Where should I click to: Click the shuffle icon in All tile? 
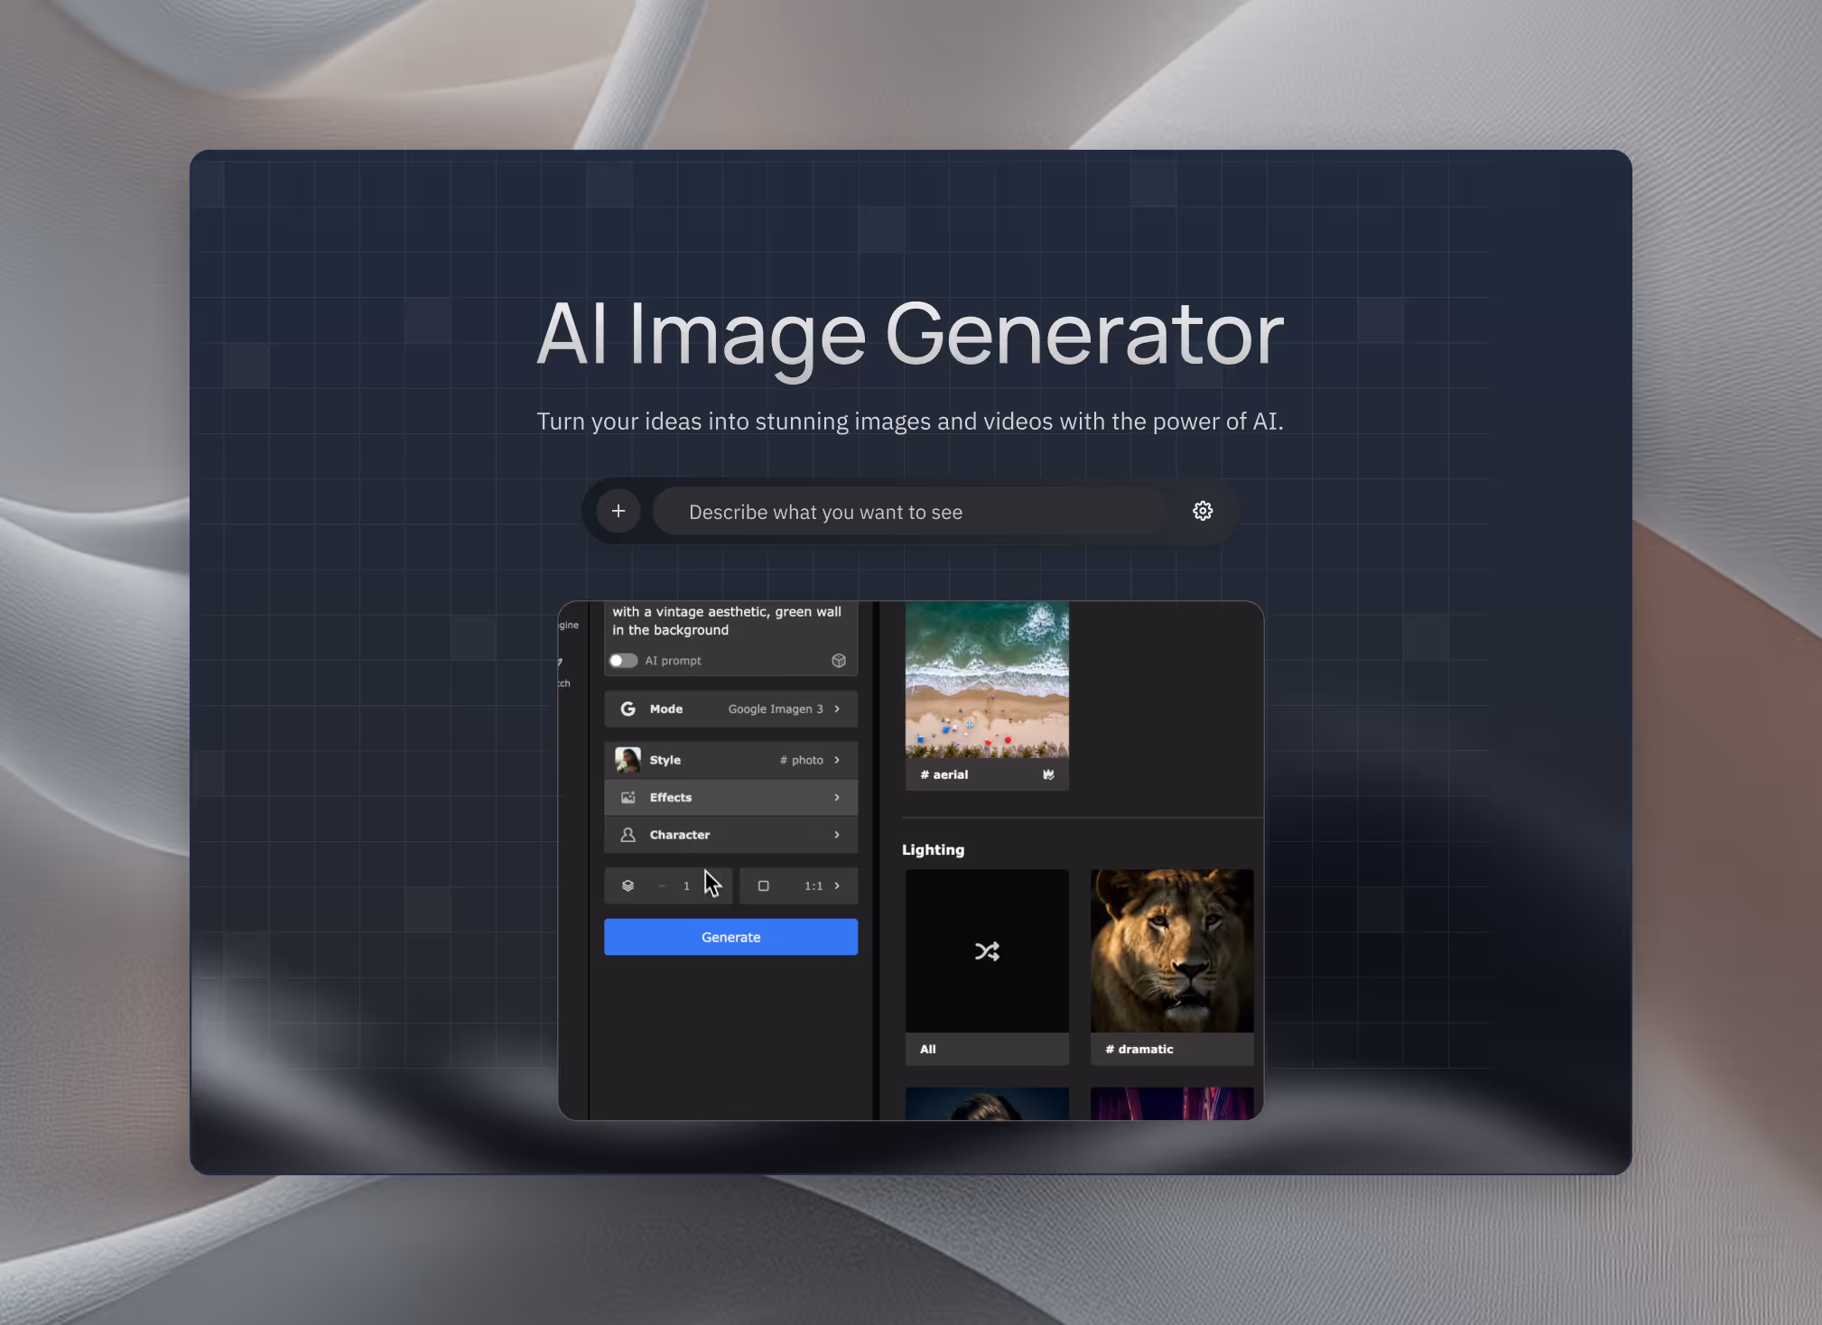[987, 951]
